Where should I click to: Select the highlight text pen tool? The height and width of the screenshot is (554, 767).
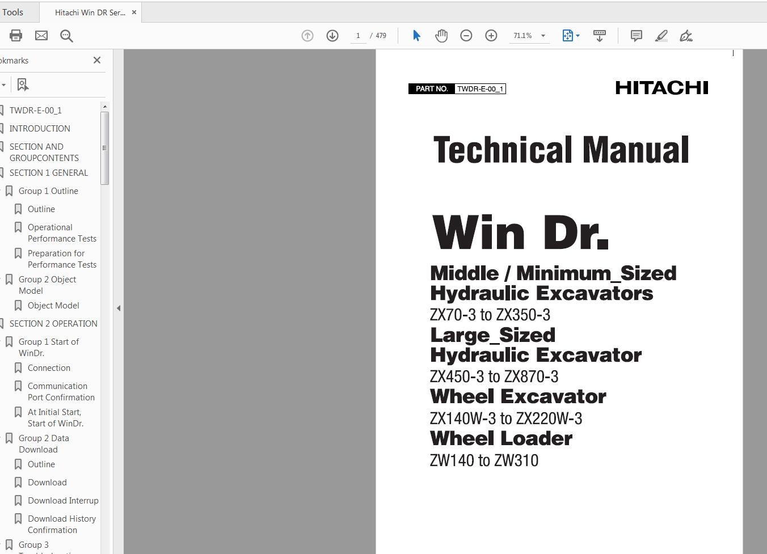coord(661,36)
